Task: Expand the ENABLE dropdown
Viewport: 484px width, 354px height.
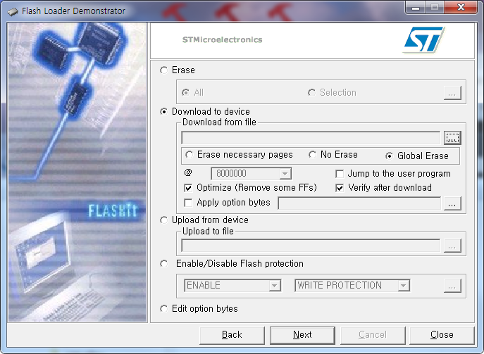Action: (x=274, y=286)
